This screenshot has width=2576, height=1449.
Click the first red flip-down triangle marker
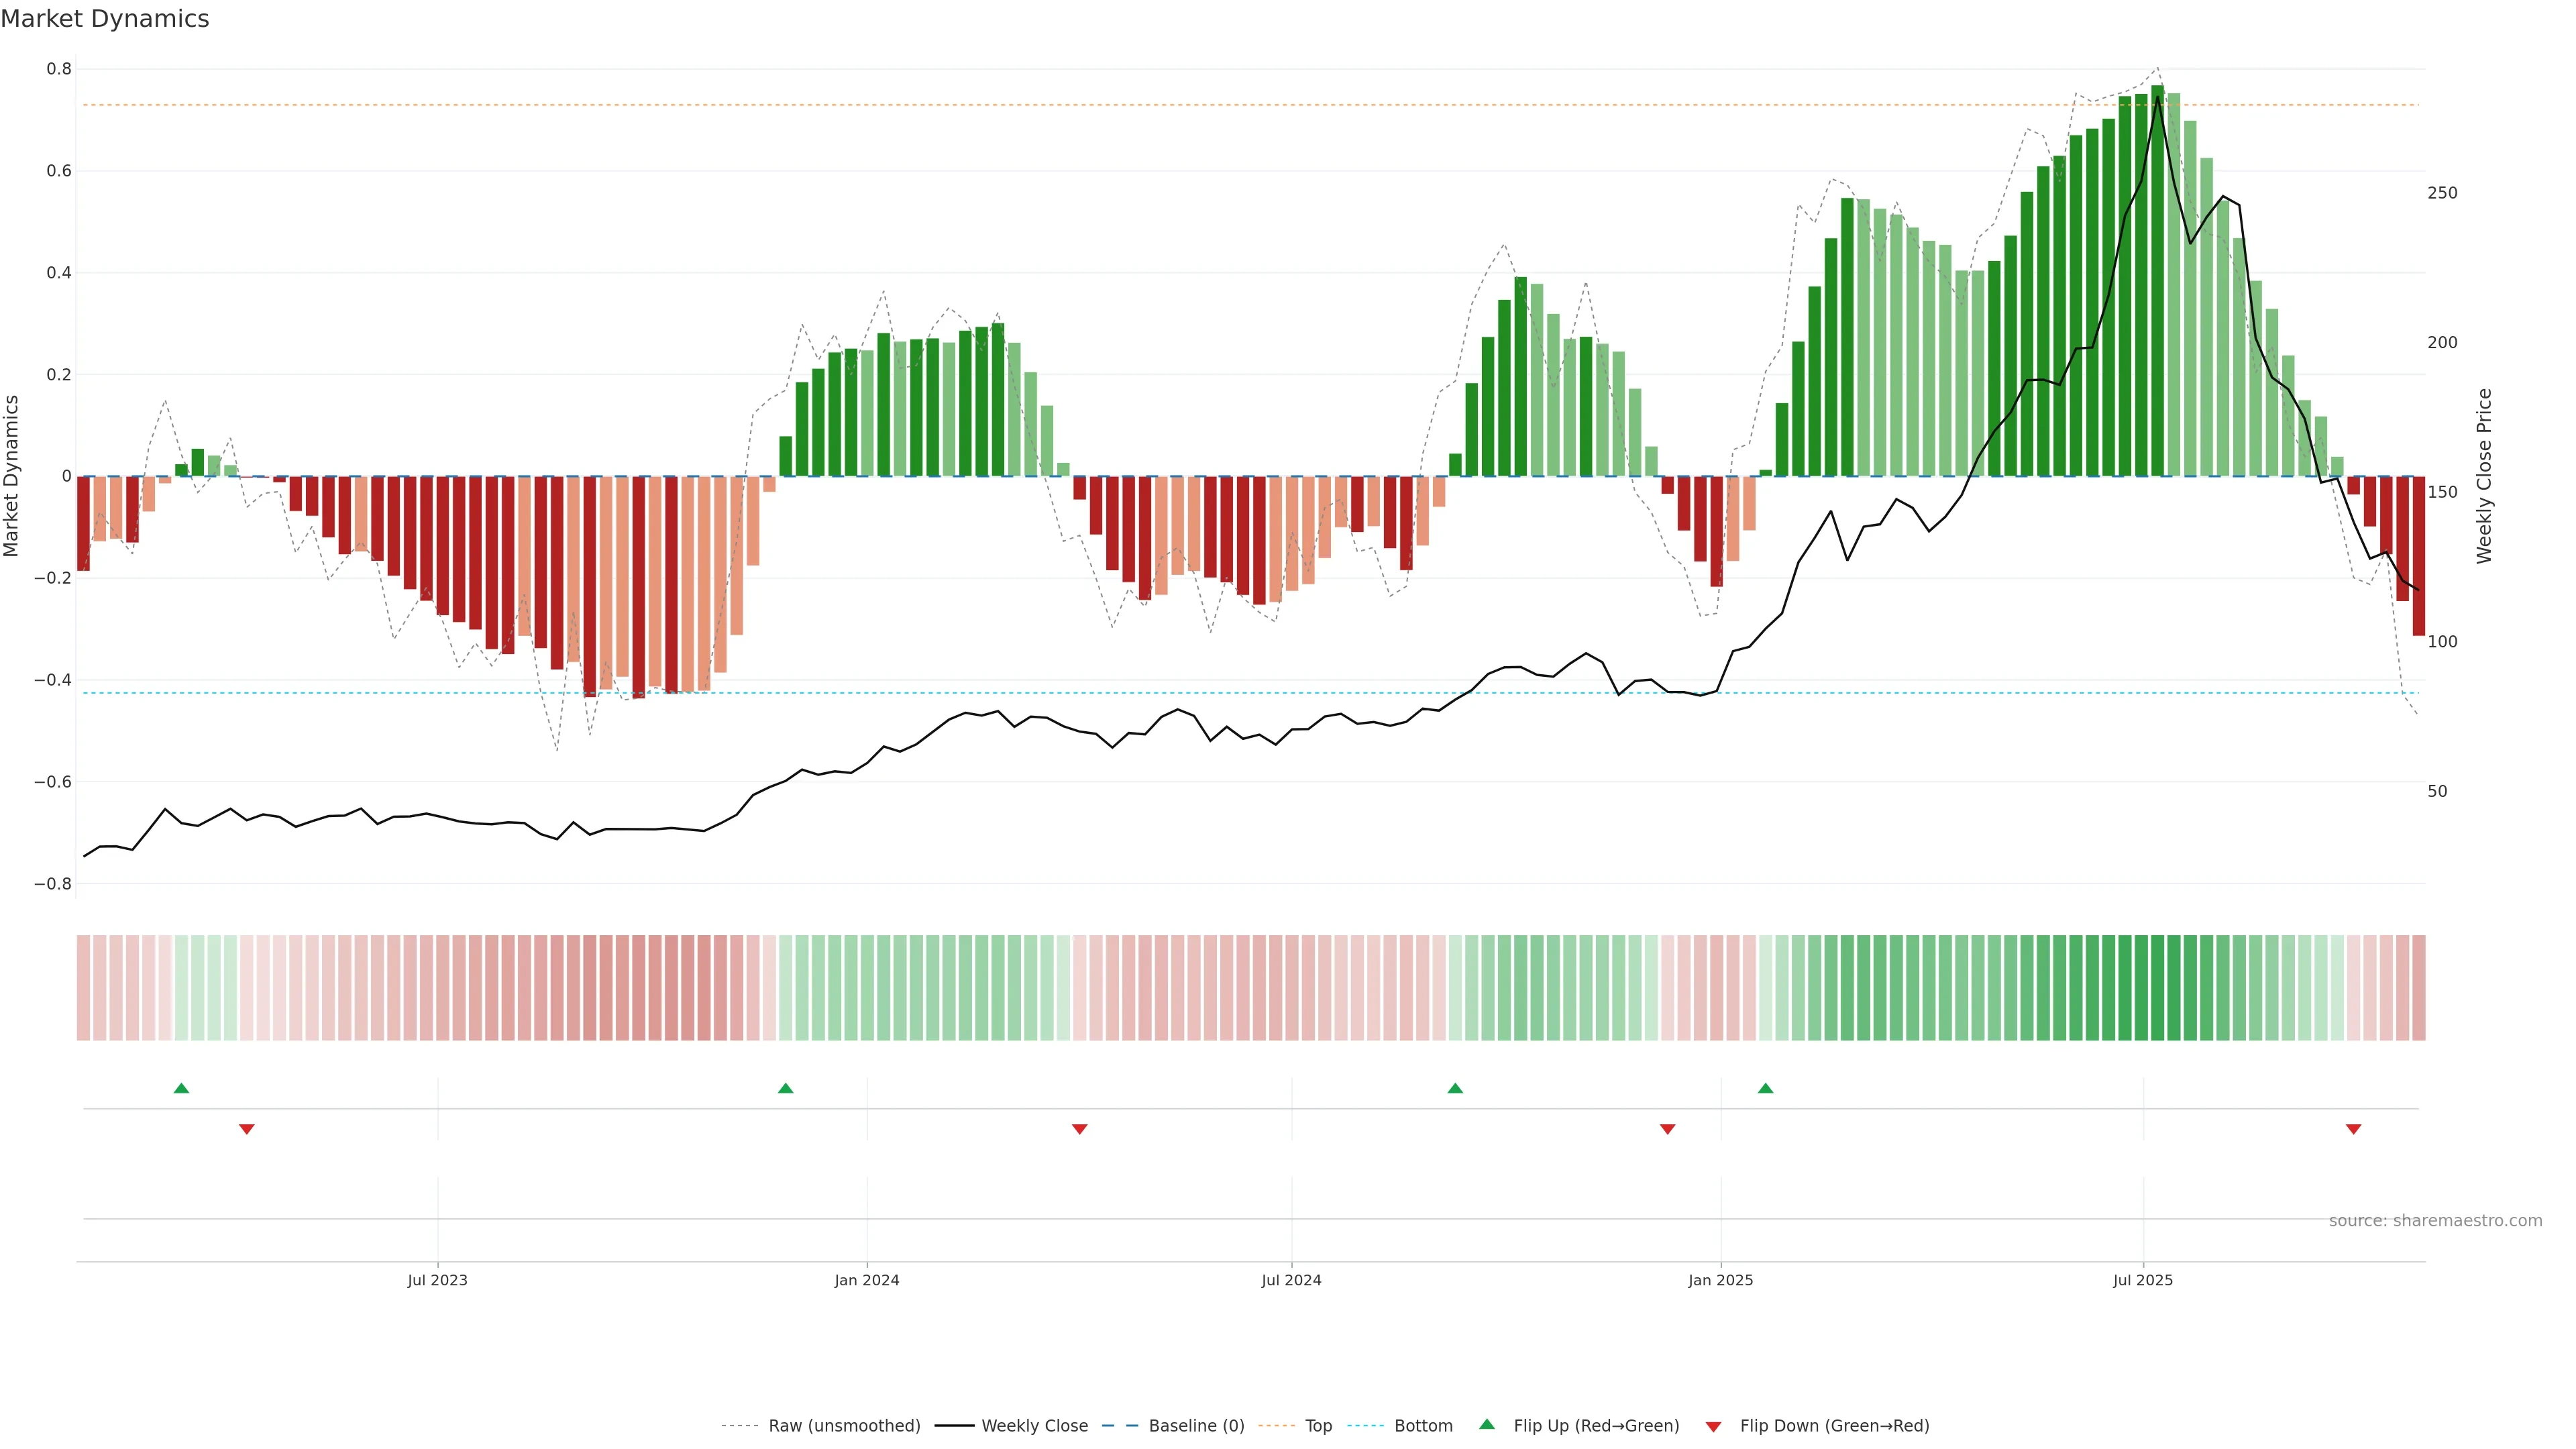247,1129
